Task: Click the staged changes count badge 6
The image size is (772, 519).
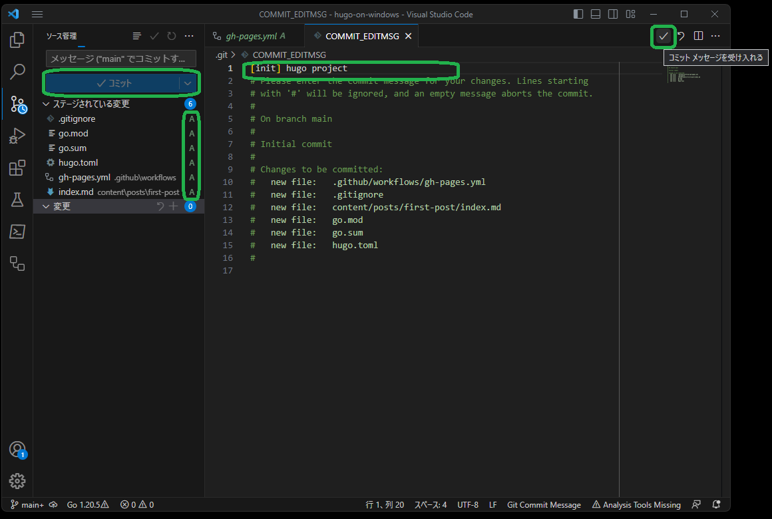Action: (190, 104)
